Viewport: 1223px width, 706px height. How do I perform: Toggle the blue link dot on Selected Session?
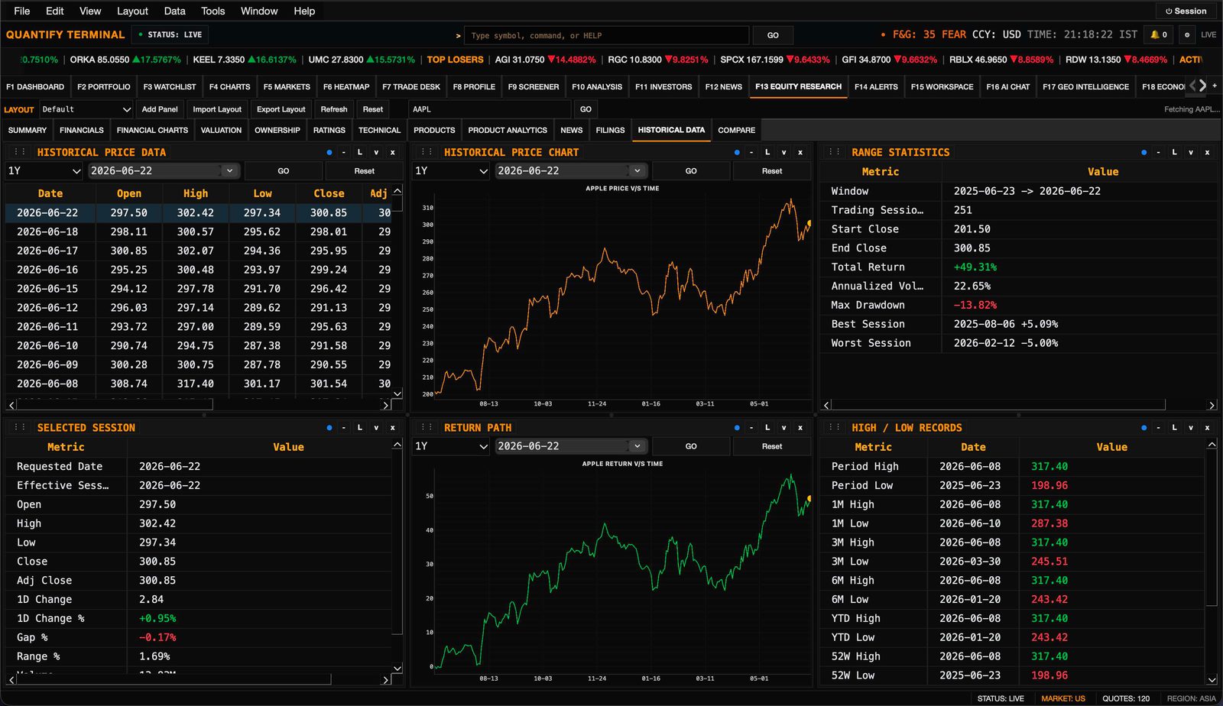pyautogui.click(x=329, y=427)
